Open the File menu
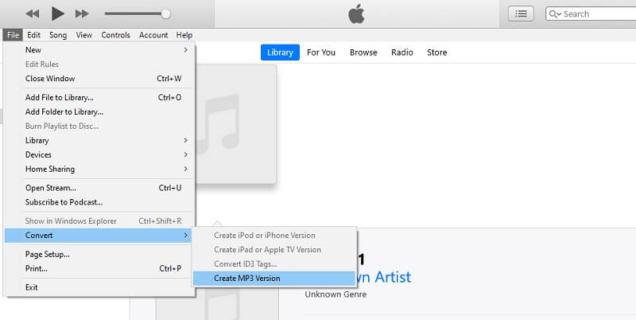 (13, 35)
